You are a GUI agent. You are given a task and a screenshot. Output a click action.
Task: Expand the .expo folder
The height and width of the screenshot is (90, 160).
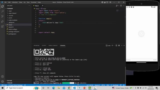click(x=18, y=11)
